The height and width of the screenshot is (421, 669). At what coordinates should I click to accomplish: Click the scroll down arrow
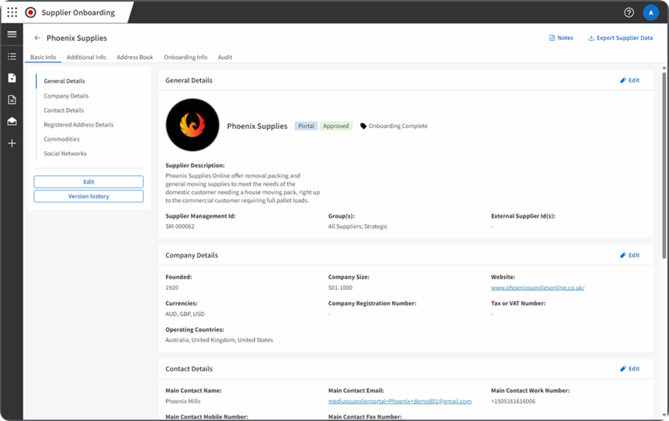(x=664, y=415)
